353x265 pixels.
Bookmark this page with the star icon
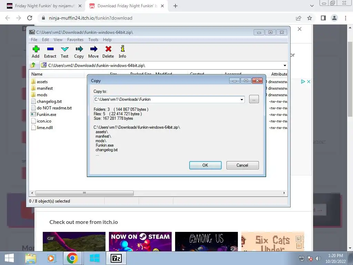310,18
